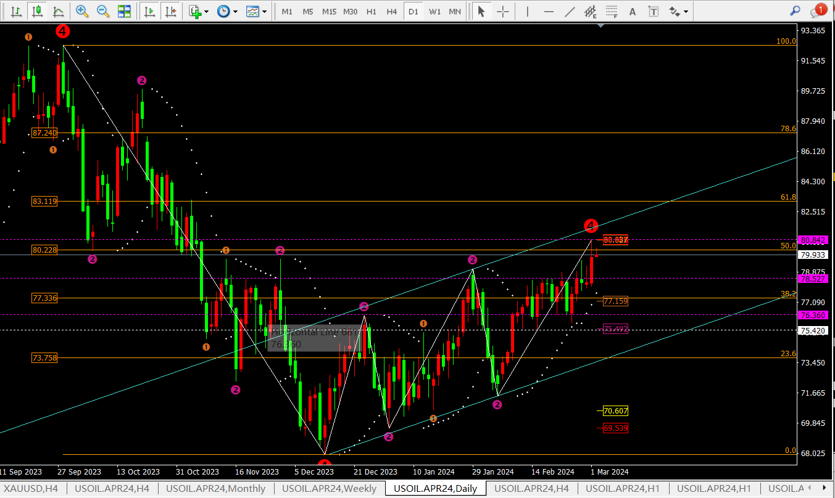Set timeframe to M1
This screenshot has height=498, width=835.
coord(287,11)
